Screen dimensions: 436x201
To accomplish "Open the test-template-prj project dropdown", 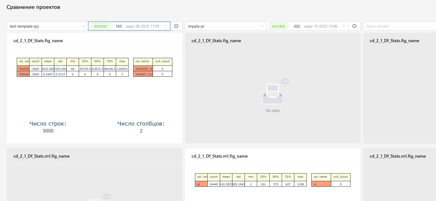I will [47, 26].
